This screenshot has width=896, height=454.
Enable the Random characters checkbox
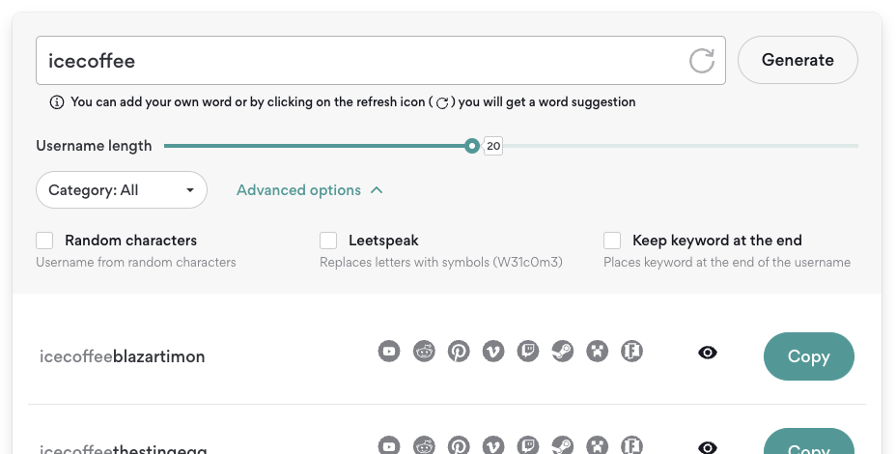[44, 241]
